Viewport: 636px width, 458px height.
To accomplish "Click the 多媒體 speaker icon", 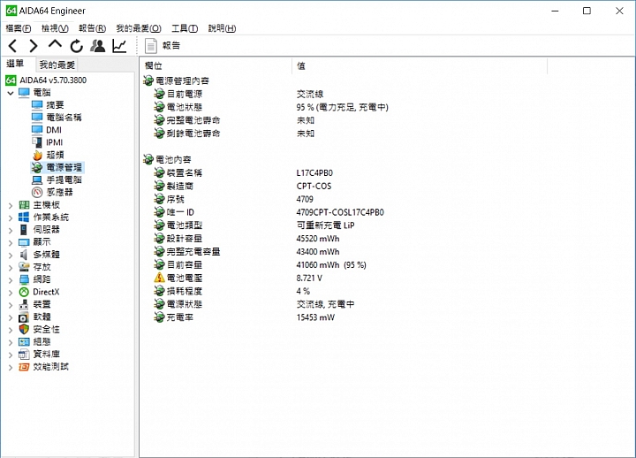I will point(24,255).
